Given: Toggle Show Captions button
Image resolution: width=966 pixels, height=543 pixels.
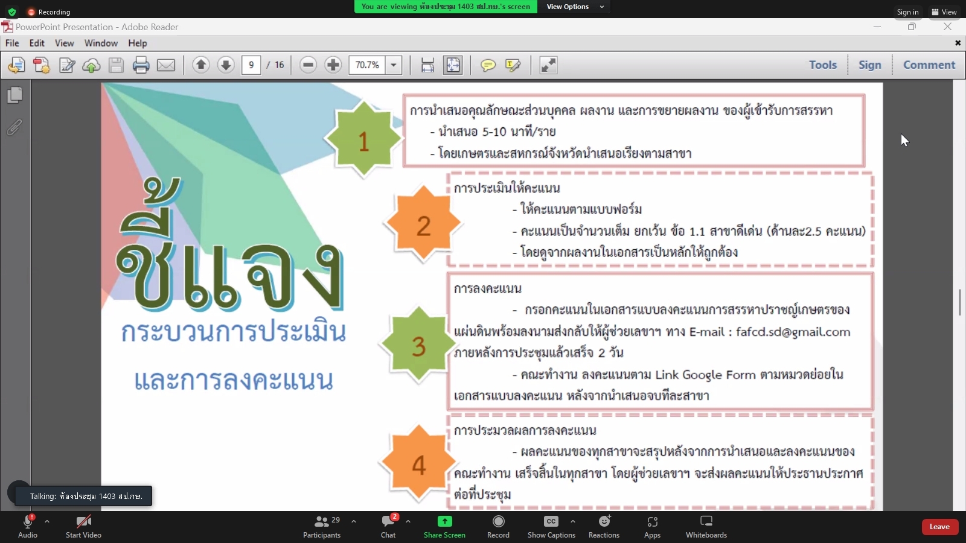Looking at the screenshot, I should (551, 526).
